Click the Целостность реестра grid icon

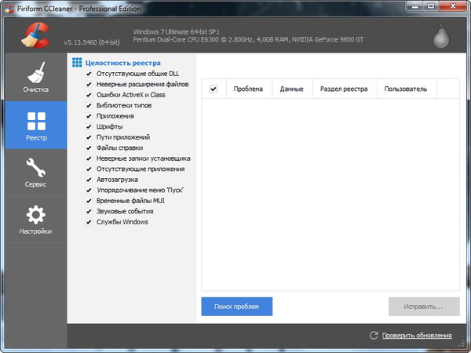click(x=77, y=63)
